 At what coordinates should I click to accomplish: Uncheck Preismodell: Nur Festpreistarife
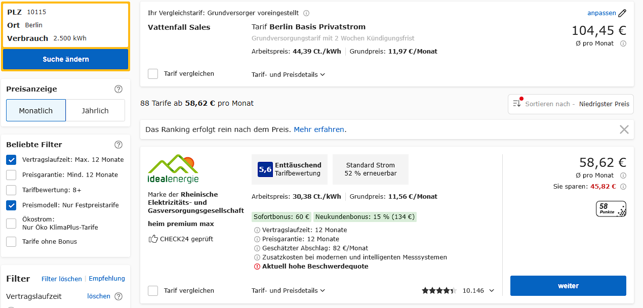(11, 205)
